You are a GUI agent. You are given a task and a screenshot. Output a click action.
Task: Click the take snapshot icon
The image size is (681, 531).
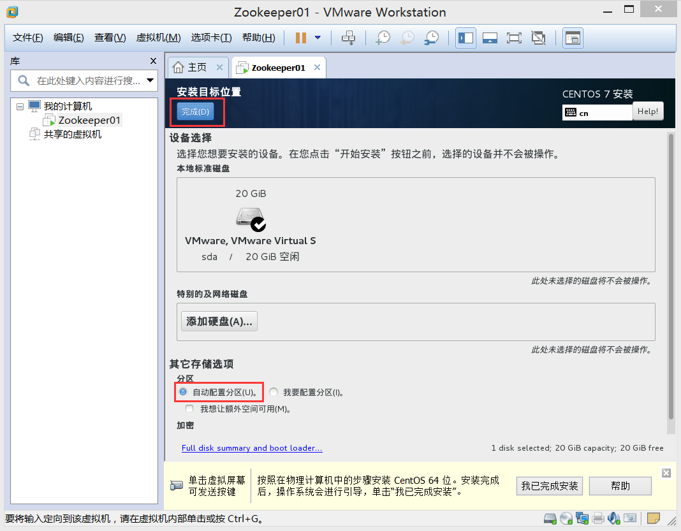tap(383, 38)
